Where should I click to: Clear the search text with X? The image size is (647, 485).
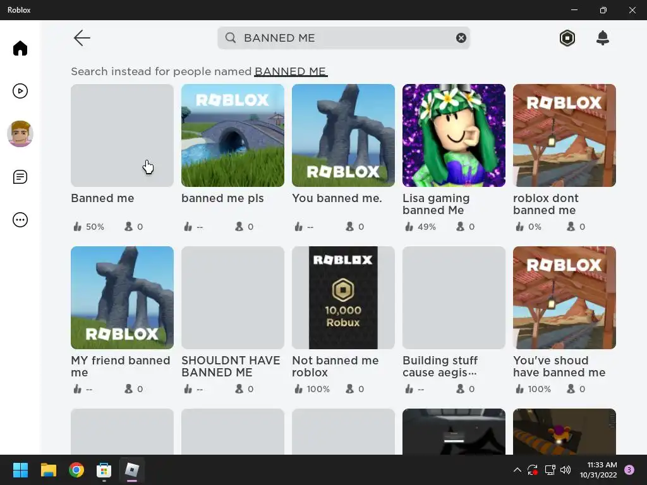461,38
